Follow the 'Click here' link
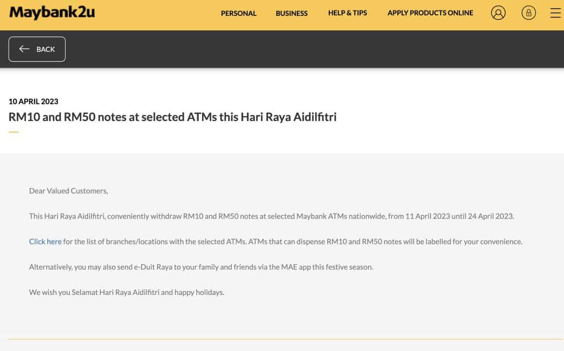 pos(45,242)
